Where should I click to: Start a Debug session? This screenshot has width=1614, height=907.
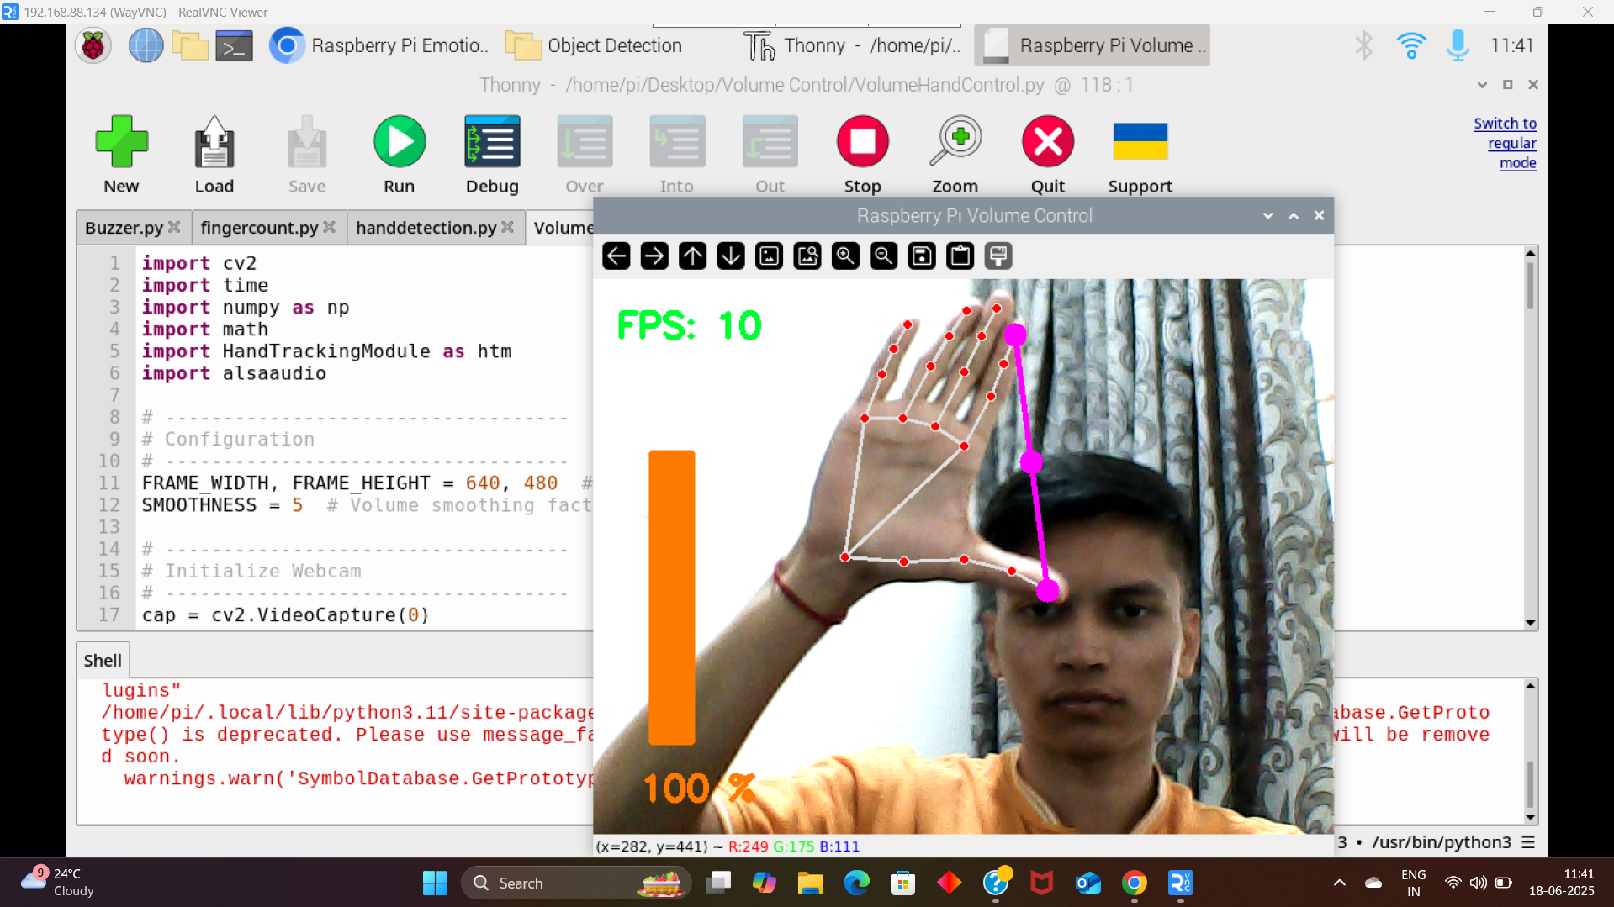coord(491,141)
